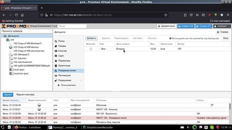The image size is (232, 130).
Task: Open the Firefox hamburger menu
Action: click(228, 15)
